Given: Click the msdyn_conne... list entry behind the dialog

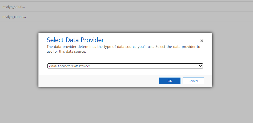Looking at the screenshot, I should [14, 17].
